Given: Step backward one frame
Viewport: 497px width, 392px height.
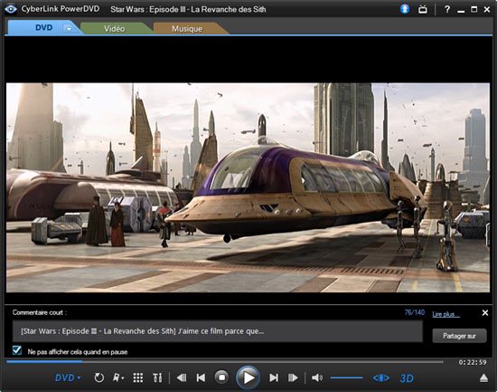Looking at the screenshot, I should (x=182, y=378).
